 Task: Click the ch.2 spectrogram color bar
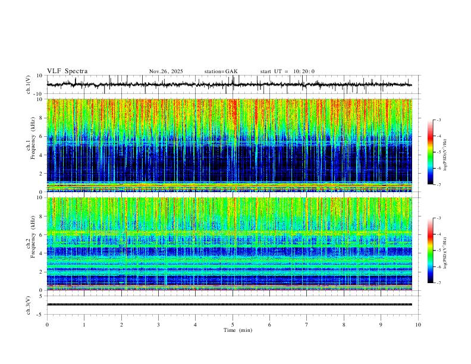(x=430, y=250)
